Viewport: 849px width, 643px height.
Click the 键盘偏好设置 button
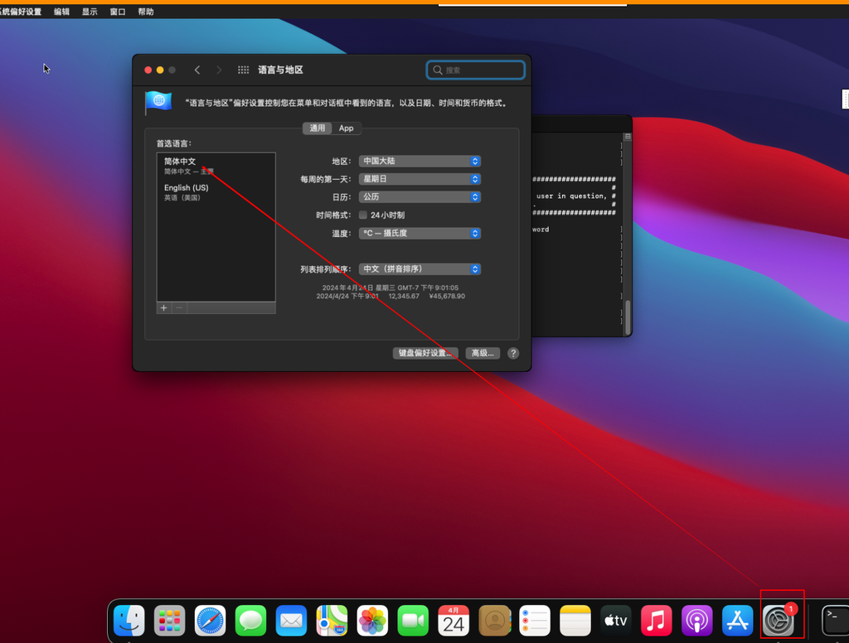point(425,353)
